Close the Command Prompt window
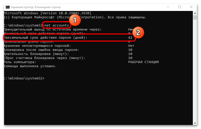Image resolution: width=201 pixels, height=129 pixels. pyautogui.click(x=191, y=7)
